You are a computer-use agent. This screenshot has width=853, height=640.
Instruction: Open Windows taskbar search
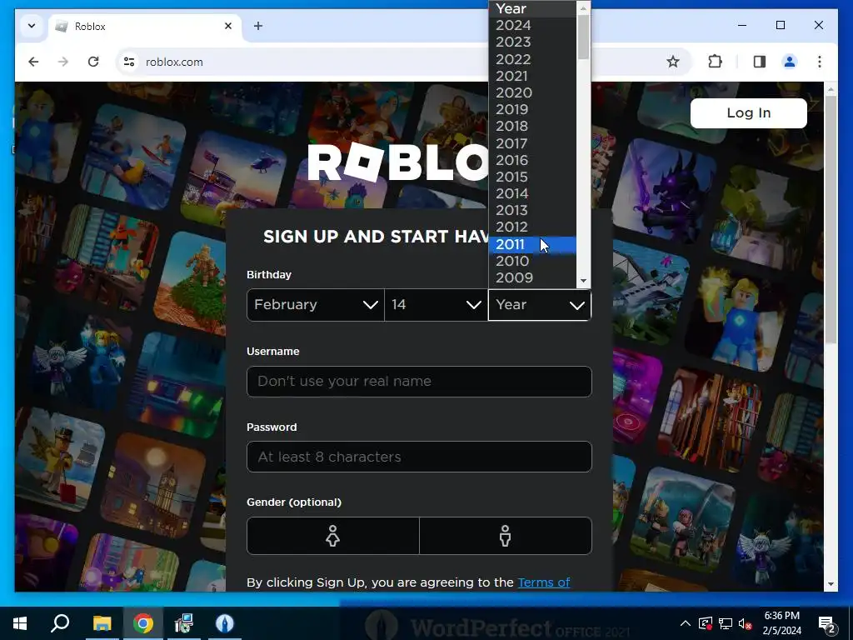coord(60,623)
